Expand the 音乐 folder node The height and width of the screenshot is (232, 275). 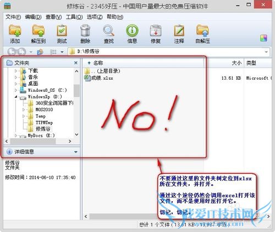tap(16, 77)
